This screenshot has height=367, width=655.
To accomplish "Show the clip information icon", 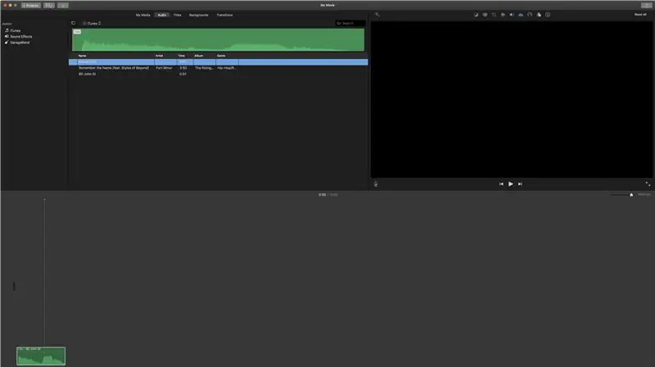I will coord(548,15).
